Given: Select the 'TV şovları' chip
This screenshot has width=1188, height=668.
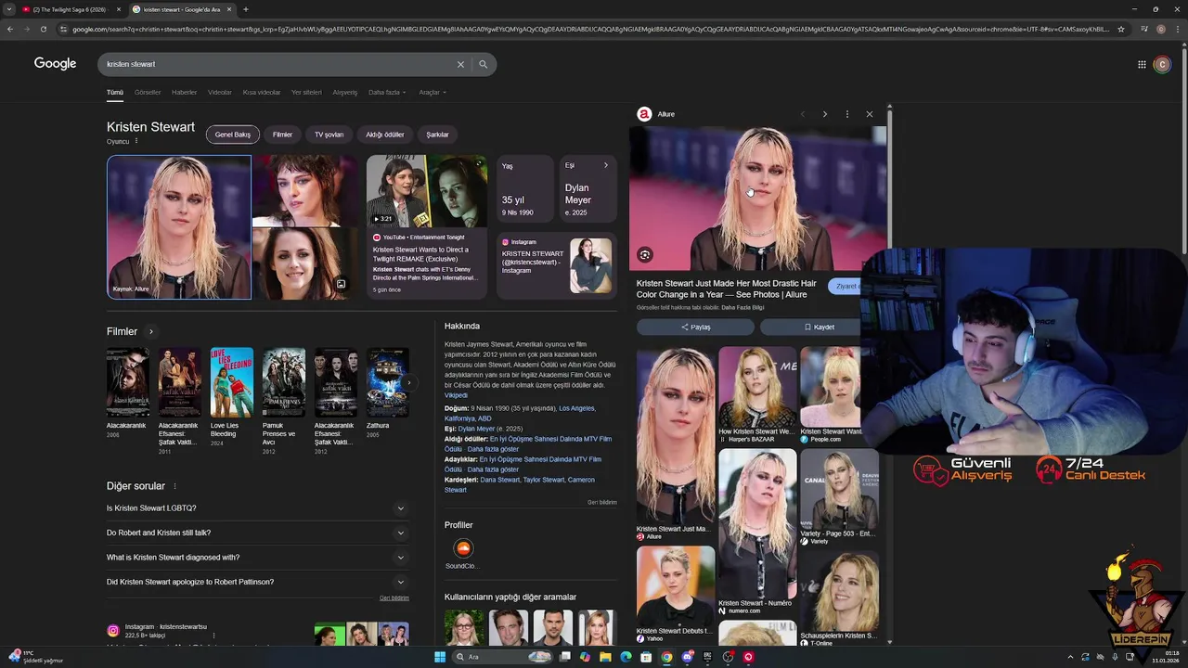Looking at the screenshot, I should point(329,135).
